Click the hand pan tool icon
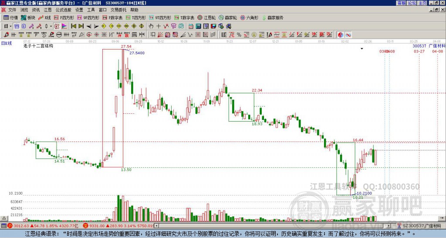 point(151,26)
